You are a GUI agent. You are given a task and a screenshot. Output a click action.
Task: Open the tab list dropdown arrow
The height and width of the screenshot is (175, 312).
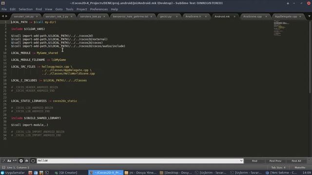pos(309,17)
